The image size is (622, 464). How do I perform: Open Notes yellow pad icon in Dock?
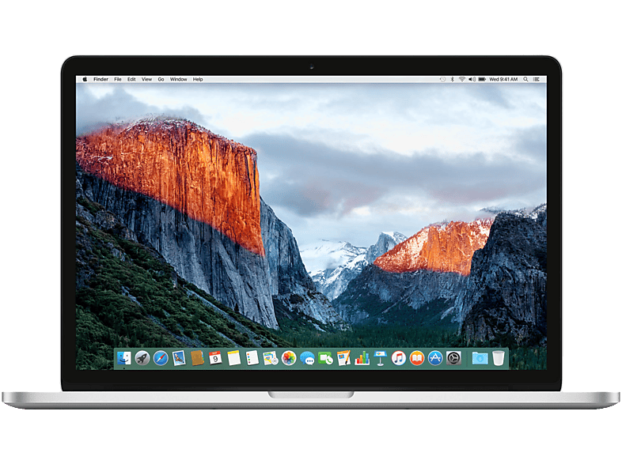(x=233, y=358)
